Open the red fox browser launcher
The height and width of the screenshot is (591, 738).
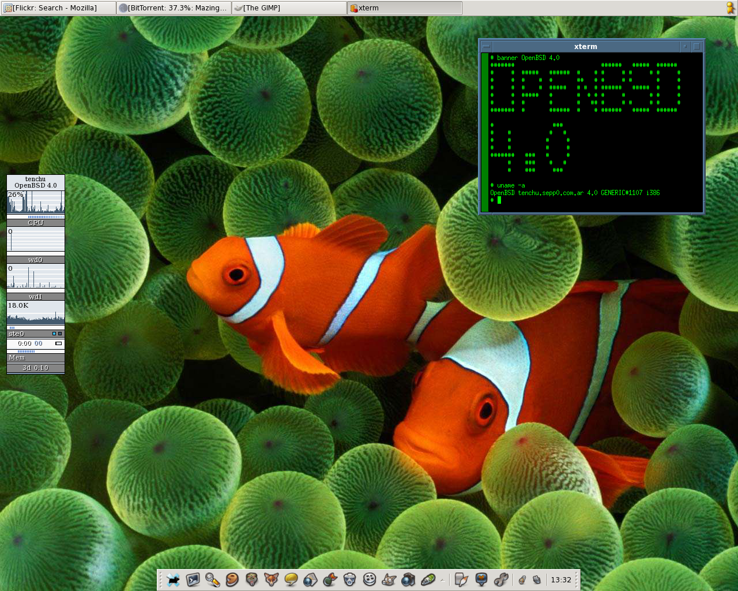point(272,579)
